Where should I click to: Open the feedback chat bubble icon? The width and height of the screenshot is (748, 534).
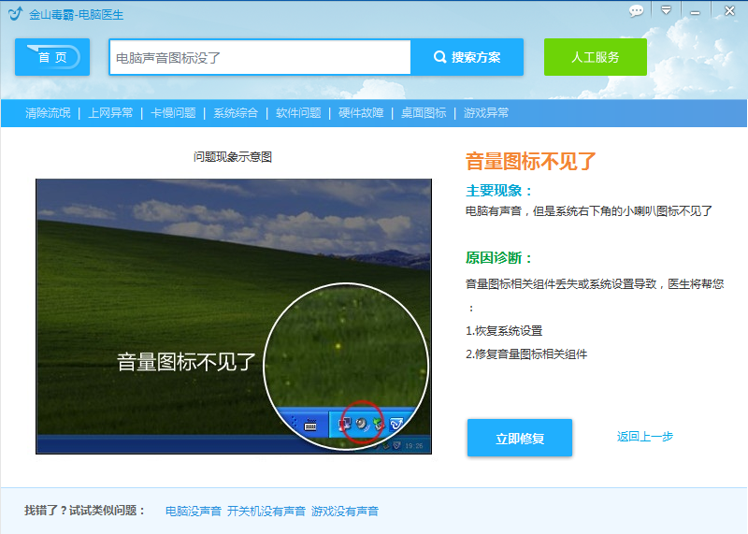point(637,10)
